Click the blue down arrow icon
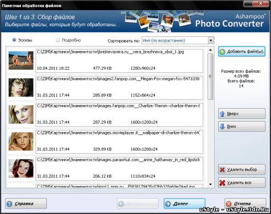Image resolution: width=271 pixels, height=214 pixels. (222, 127)
